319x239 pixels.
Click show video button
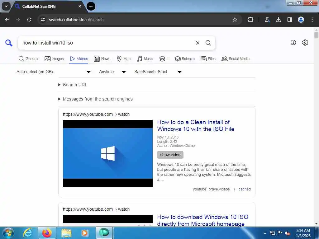[170, 155]
